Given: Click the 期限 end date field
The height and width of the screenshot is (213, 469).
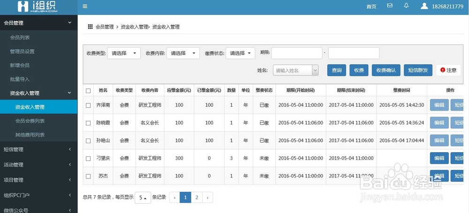Looking at the screenshot, I should [x=354, y=53].
